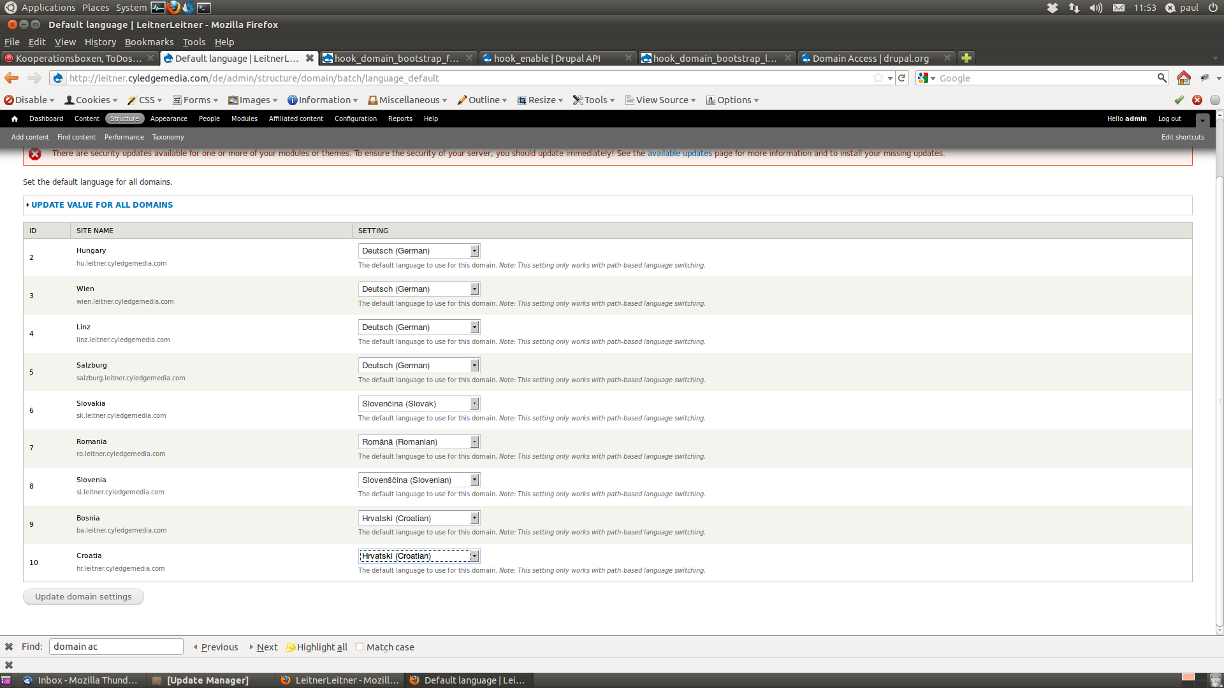The width and height of the screenshot is (1224, 688).
Task: Click the Update domain settings button
Action: tap(84, 597)
